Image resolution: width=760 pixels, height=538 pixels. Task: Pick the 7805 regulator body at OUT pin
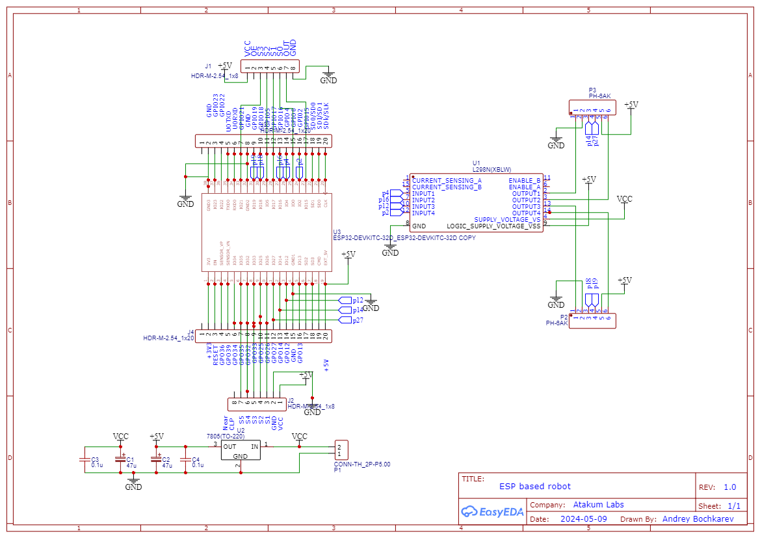tap(229, 446)
